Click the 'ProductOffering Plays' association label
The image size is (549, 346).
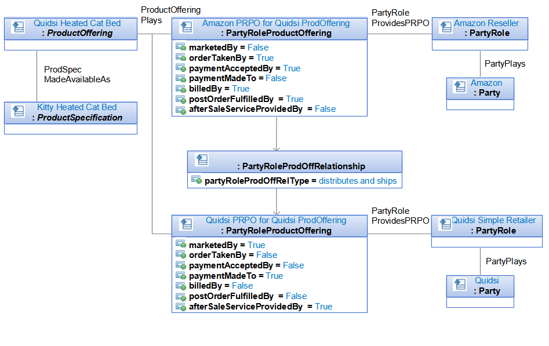[171, 14]
